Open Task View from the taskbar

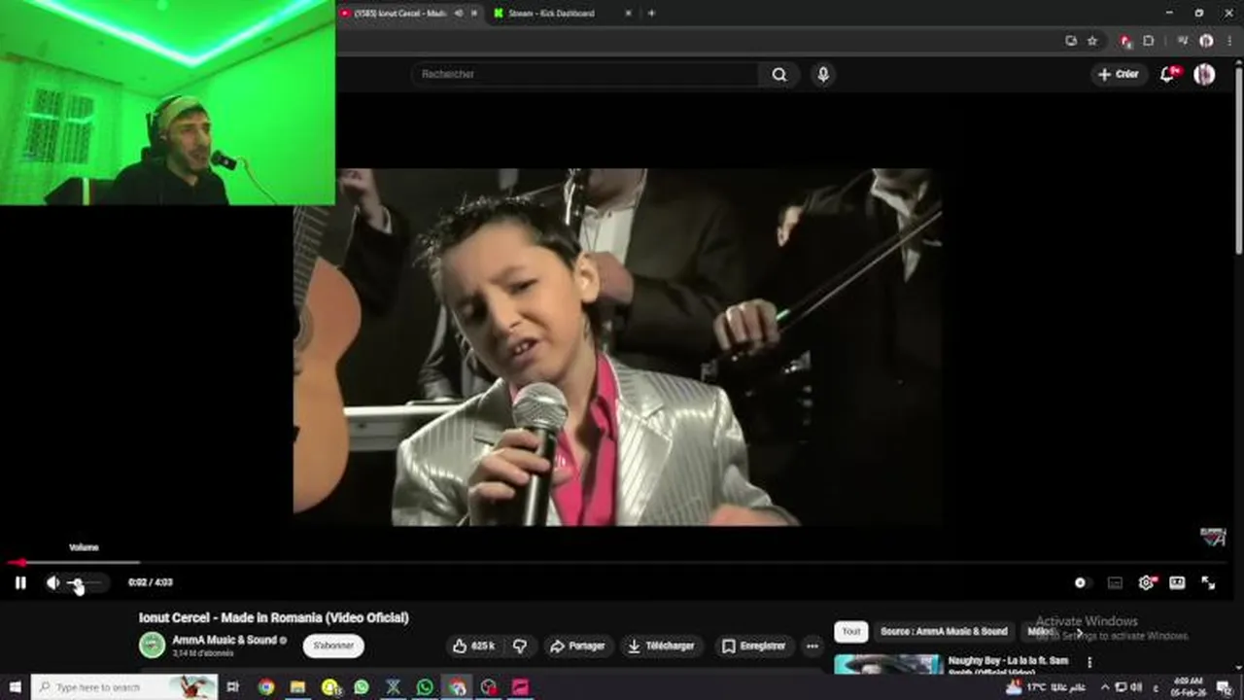click(233, 687)
